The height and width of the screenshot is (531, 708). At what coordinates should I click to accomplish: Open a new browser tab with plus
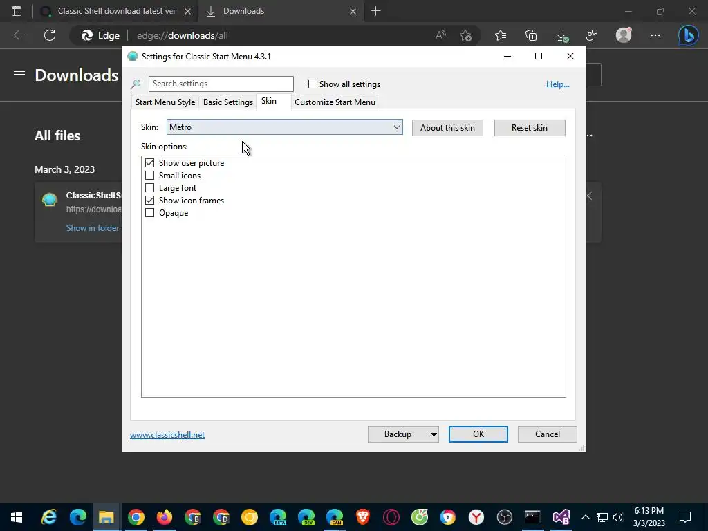[375, 11]
